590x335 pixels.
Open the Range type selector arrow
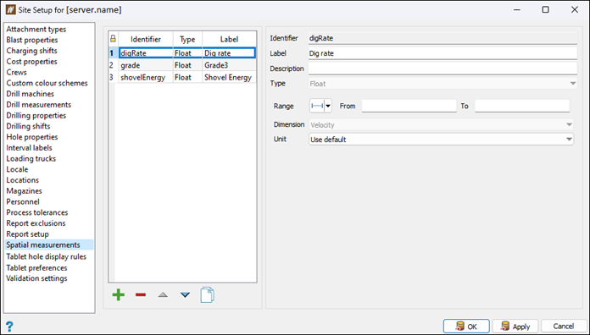point(328,107)
